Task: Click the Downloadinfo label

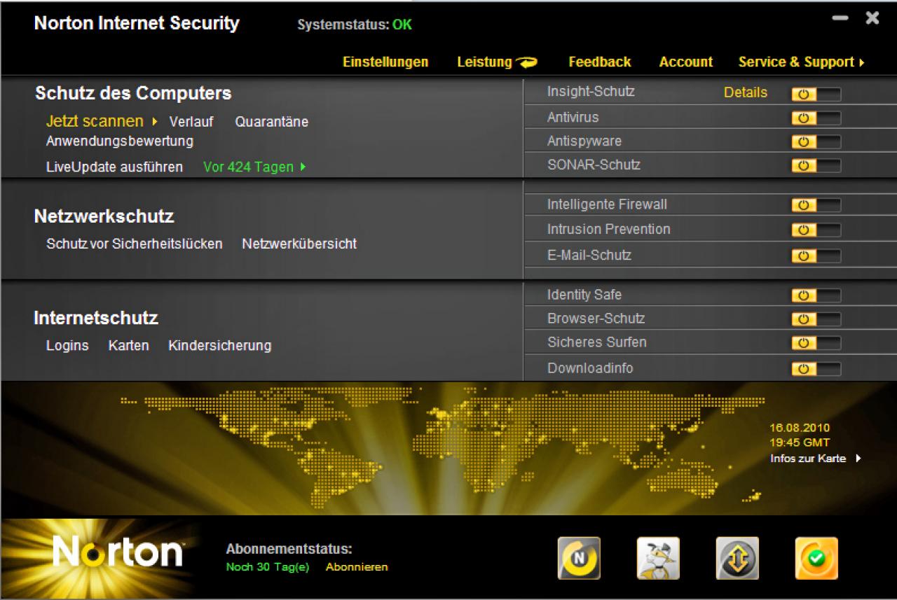Action: [590, 368]
